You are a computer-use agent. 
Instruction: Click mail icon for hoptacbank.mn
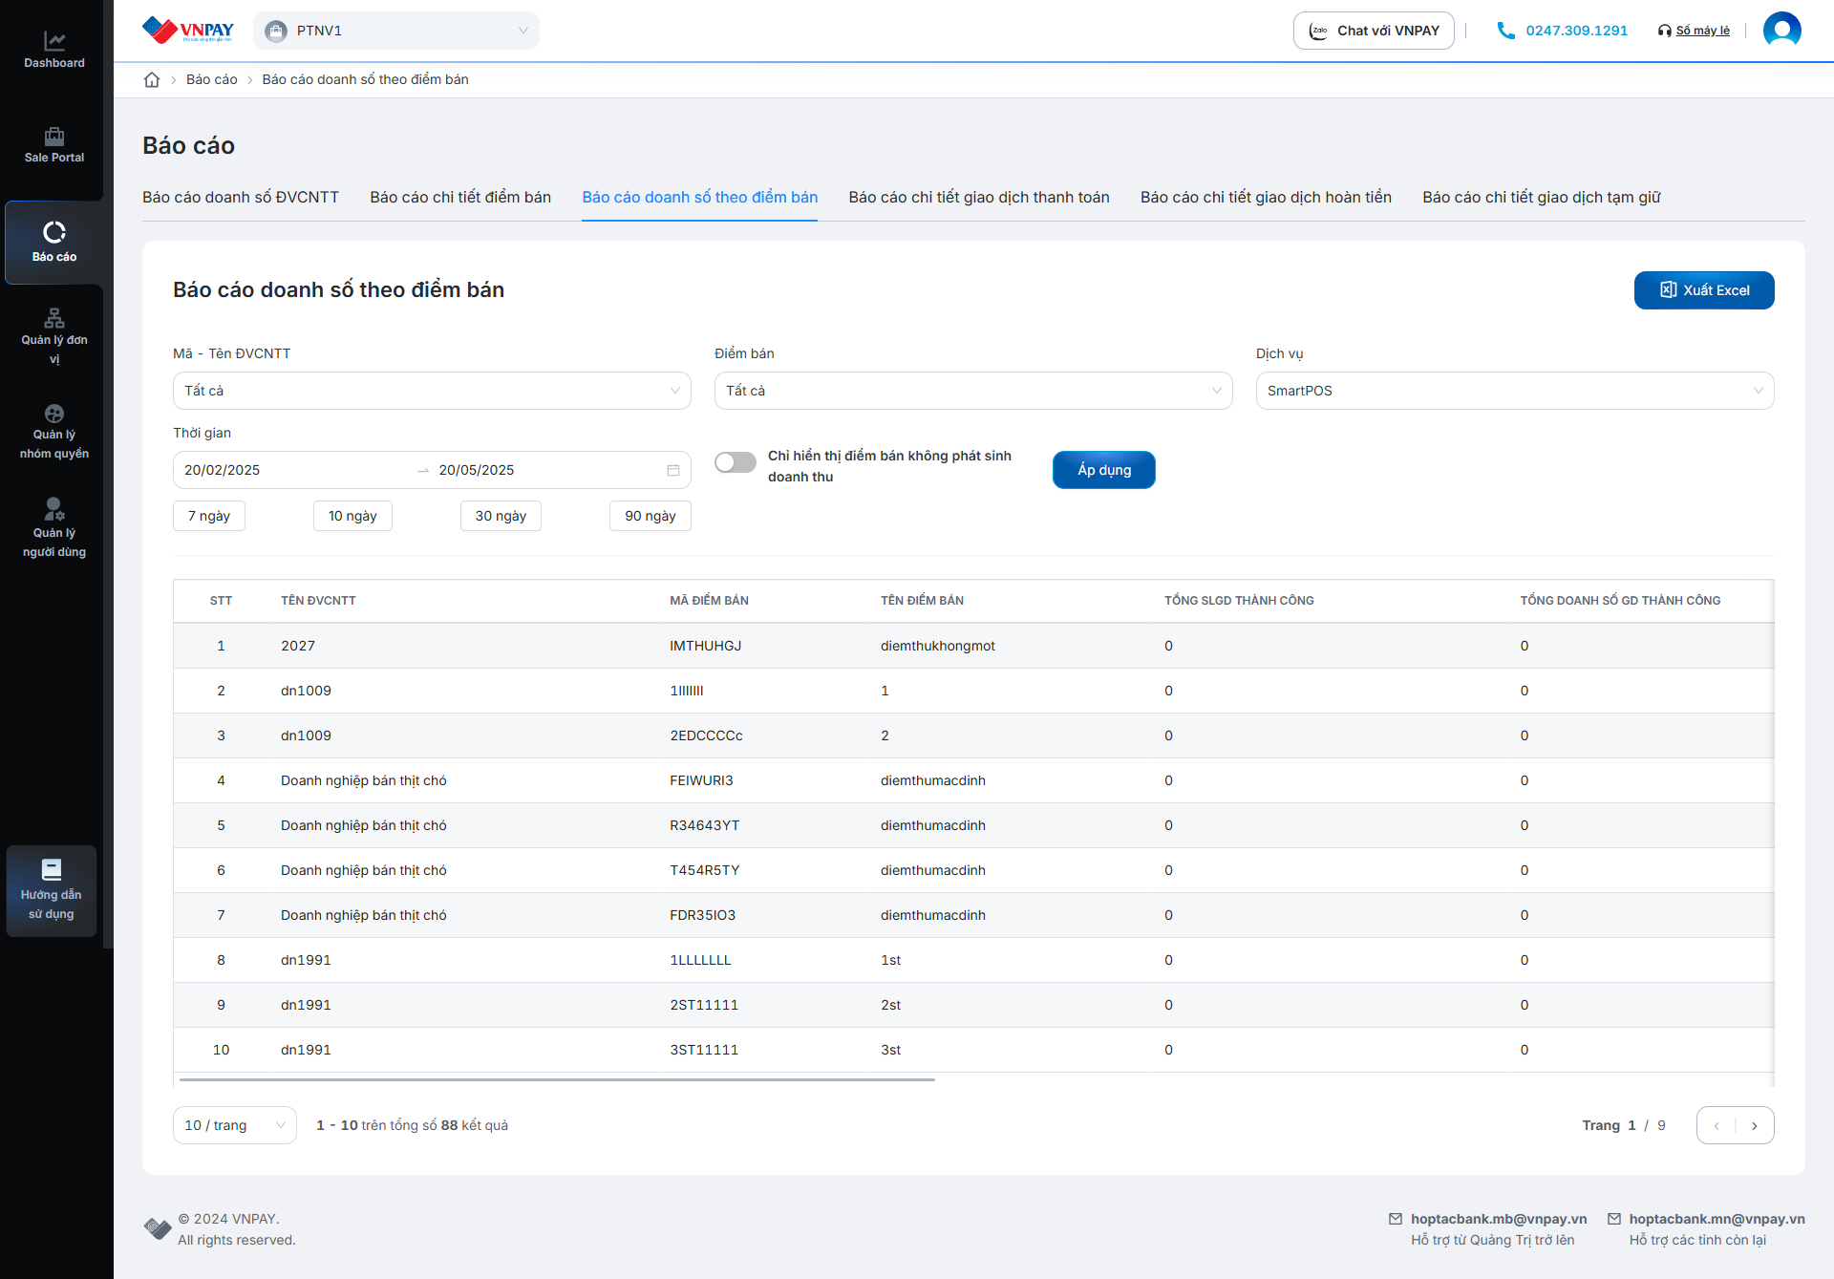[1614, 1219]
